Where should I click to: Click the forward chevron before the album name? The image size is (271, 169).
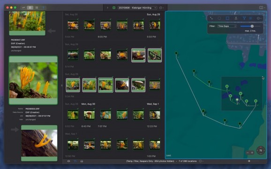(107, 8)
